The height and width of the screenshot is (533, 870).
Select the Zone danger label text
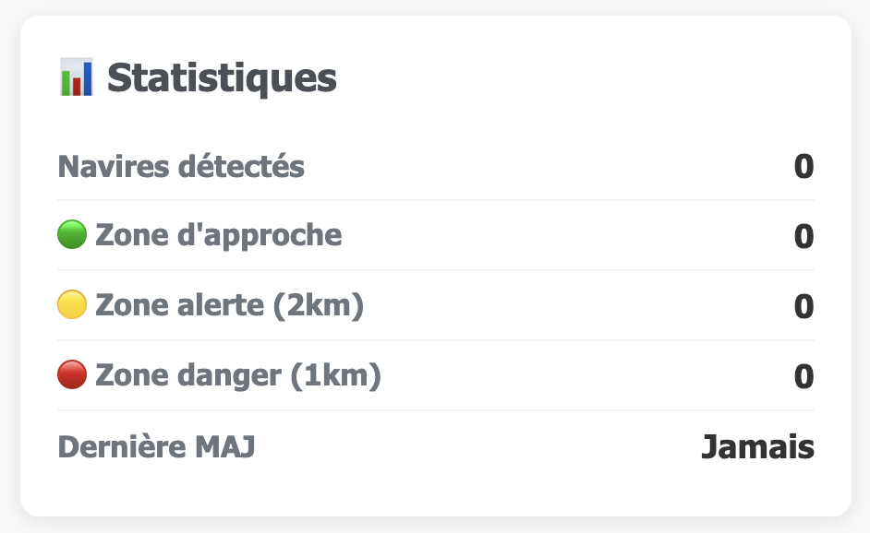186,375
